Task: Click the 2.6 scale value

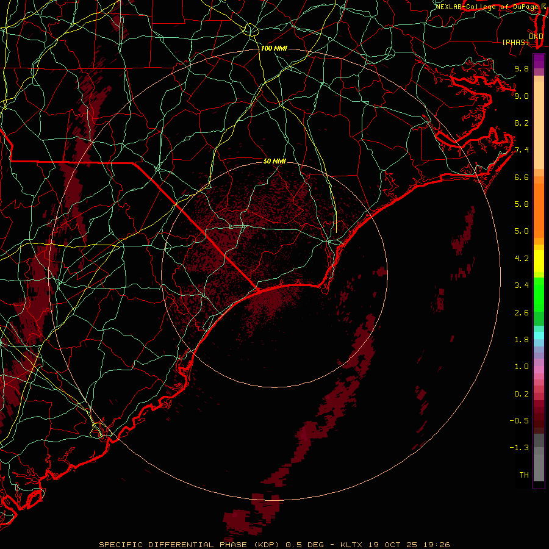Action: [522, 313]
